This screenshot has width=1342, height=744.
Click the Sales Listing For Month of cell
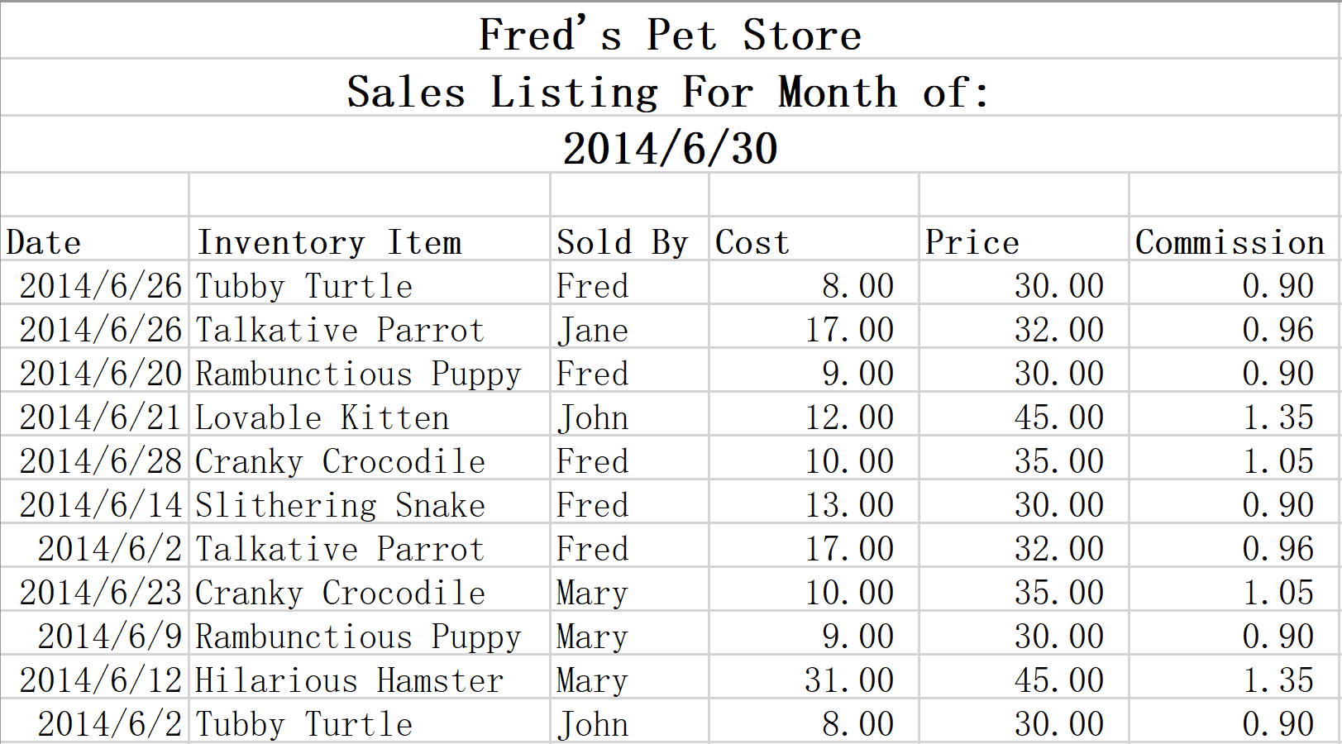670,88
